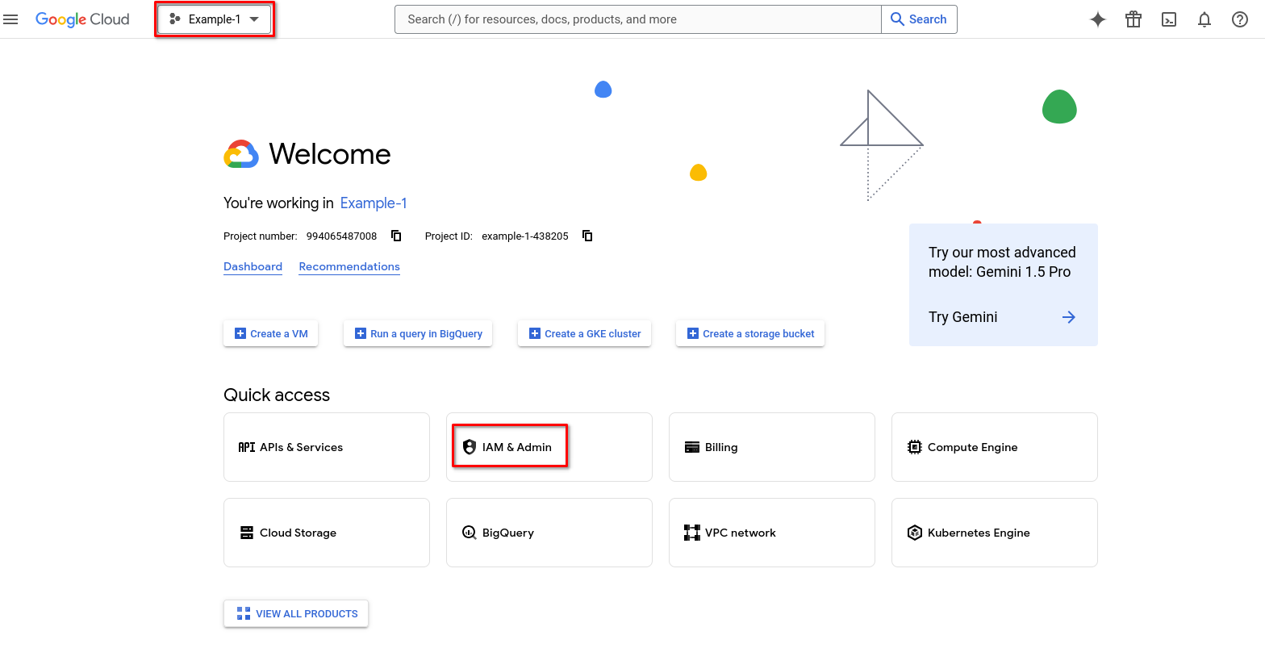
Task: Click the Search button
Action: coord(919,19)
